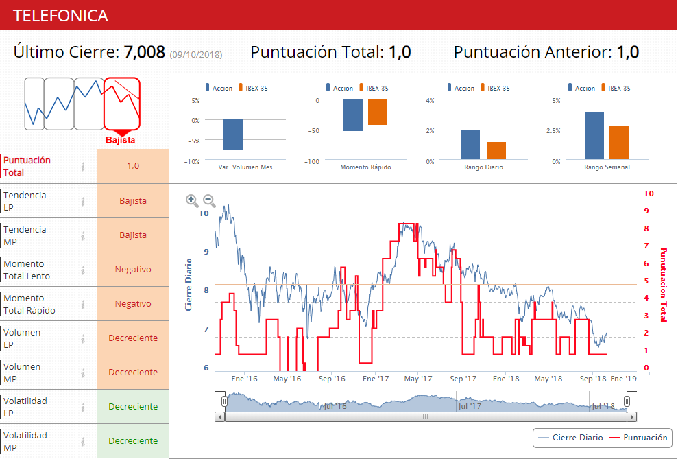
Task: Toggle Accion series in Var. Volumen Mes chart
Action: pyautogui.click(x=219, y=88)
